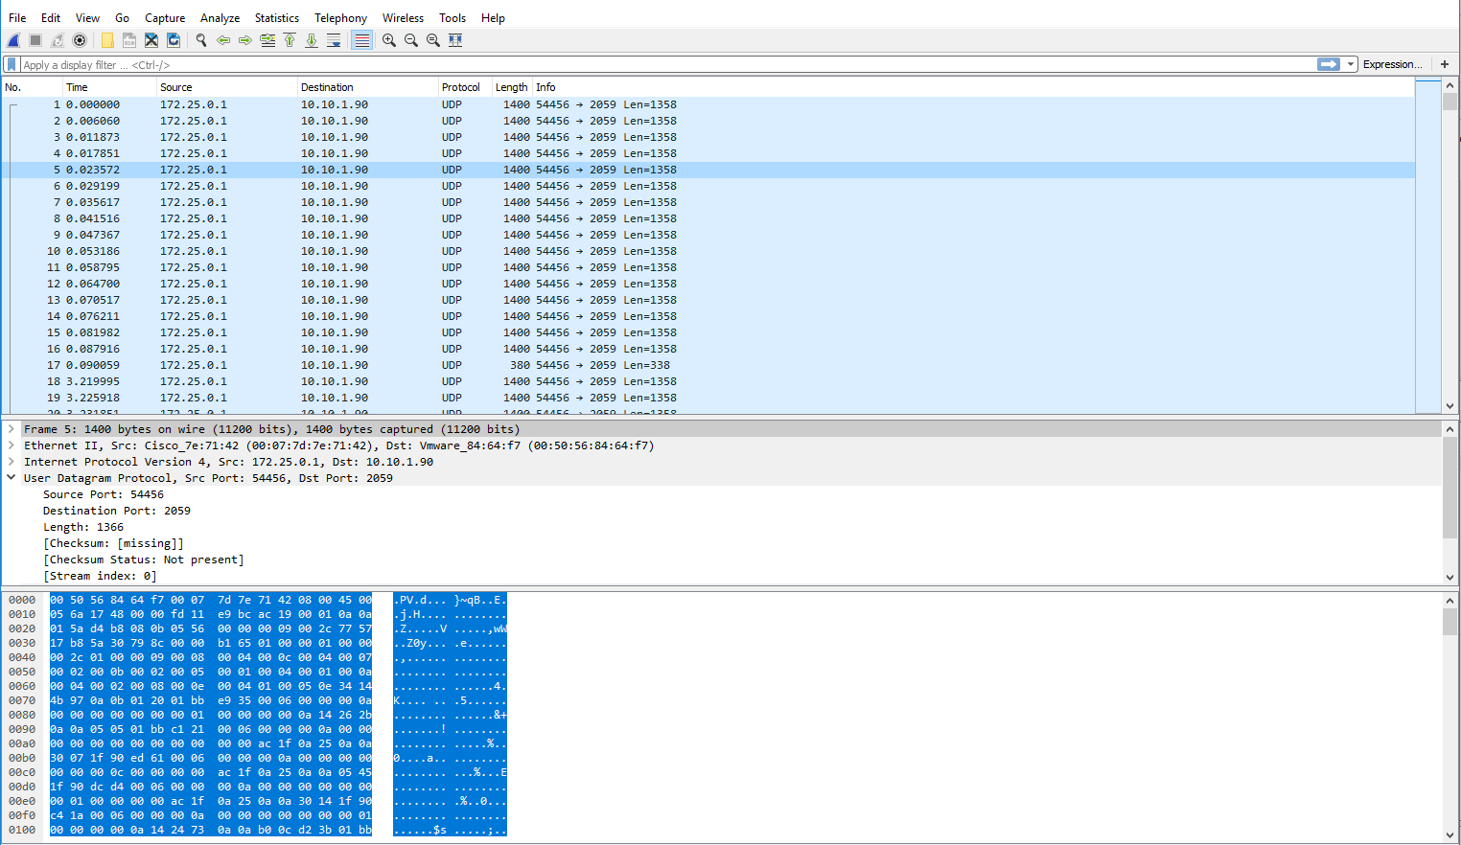Image resolution: width=1461 pixels, height=845 pixels.
Task: Reload the capture file icon
Action: point(174,40)
